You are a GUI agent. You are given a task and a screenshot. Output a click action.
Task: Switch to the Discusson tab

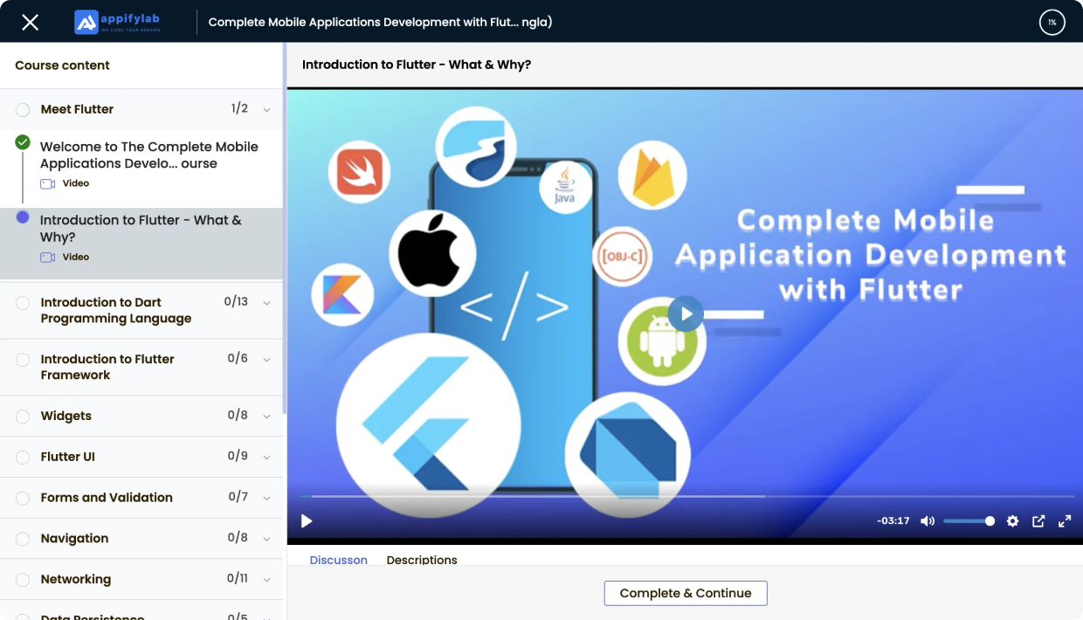point(338,560)
